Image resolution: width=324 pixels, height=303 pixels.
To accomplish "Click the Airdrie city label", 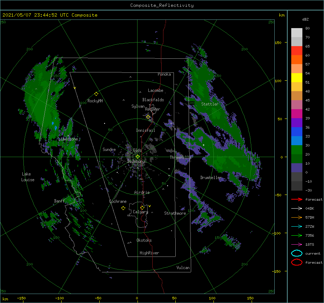I will (x=142, y=192).
